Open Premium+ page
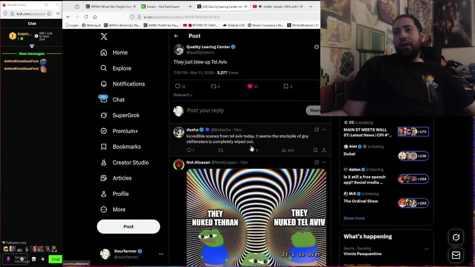 pyautogui.click(x=119, y=131)
